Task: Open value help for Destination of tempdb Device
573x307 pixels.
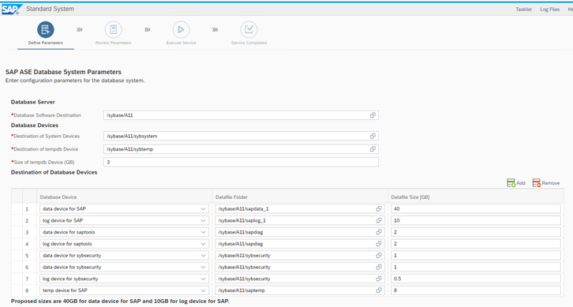Action: point(373,149)
